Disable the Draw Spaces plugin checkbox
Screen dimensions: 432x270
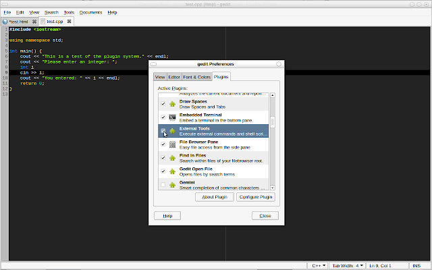tap(163, 104)
